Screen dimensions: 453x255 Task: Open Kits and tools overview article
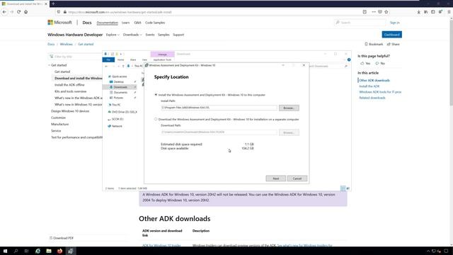pos(71,91)
